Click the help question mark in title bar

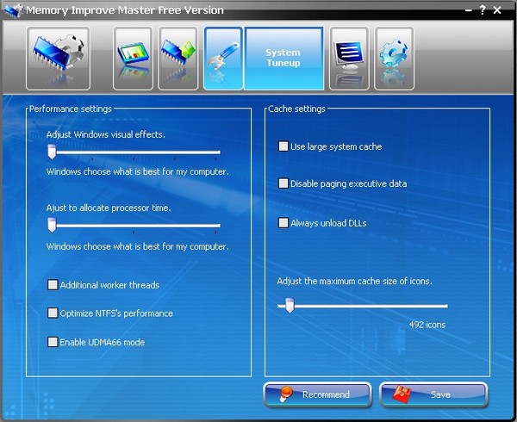coord(482,10)
